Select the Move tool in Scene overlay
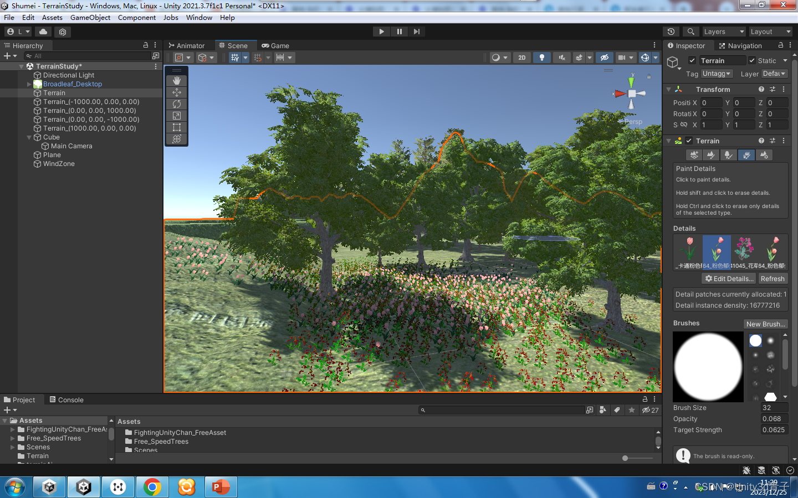The image size is (798, 498). tap(176, 92)
